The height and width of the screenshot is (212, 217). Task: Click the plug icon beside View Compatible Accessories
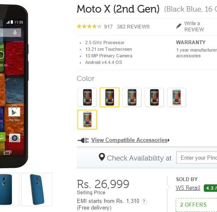83,141
